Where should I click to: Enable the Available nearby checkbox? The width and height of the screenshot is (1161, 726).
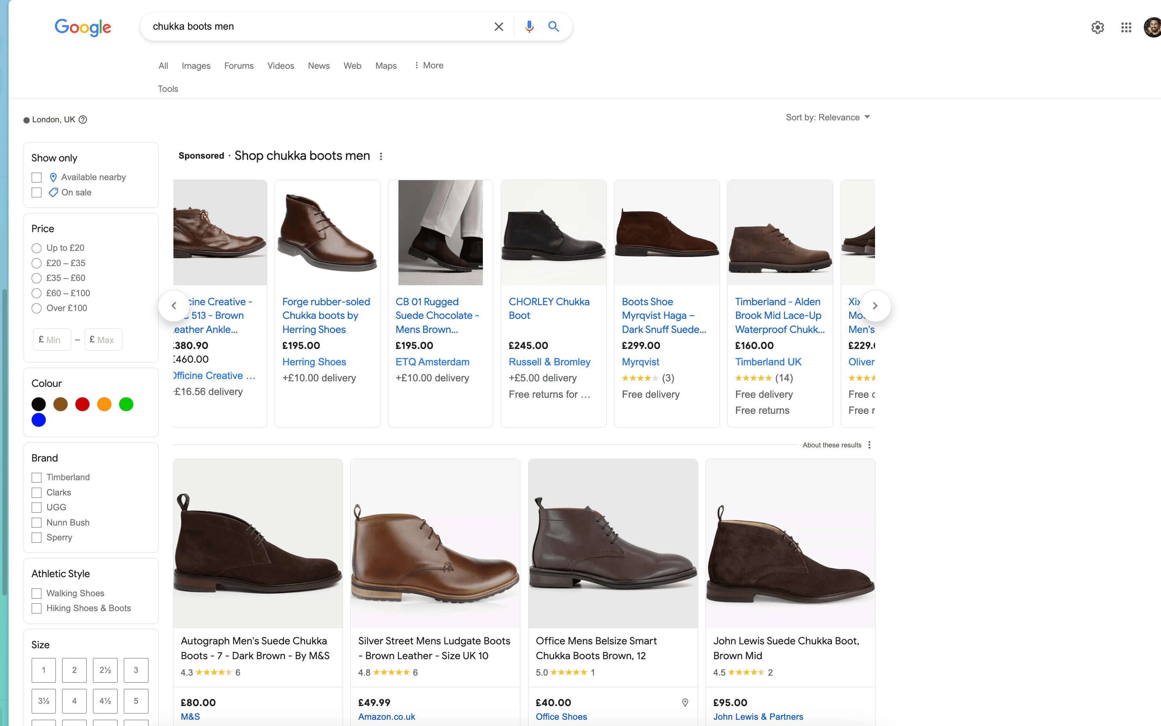36,178
